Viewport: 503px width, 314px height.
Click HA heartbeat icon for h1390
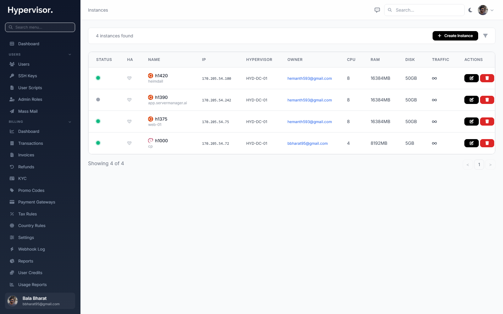pyautogui.click(x=129, y=100)
